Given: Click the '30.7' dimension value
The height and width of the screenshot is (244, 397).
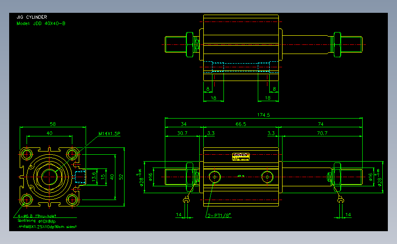Looking at the screenshot, I should 182,133.
